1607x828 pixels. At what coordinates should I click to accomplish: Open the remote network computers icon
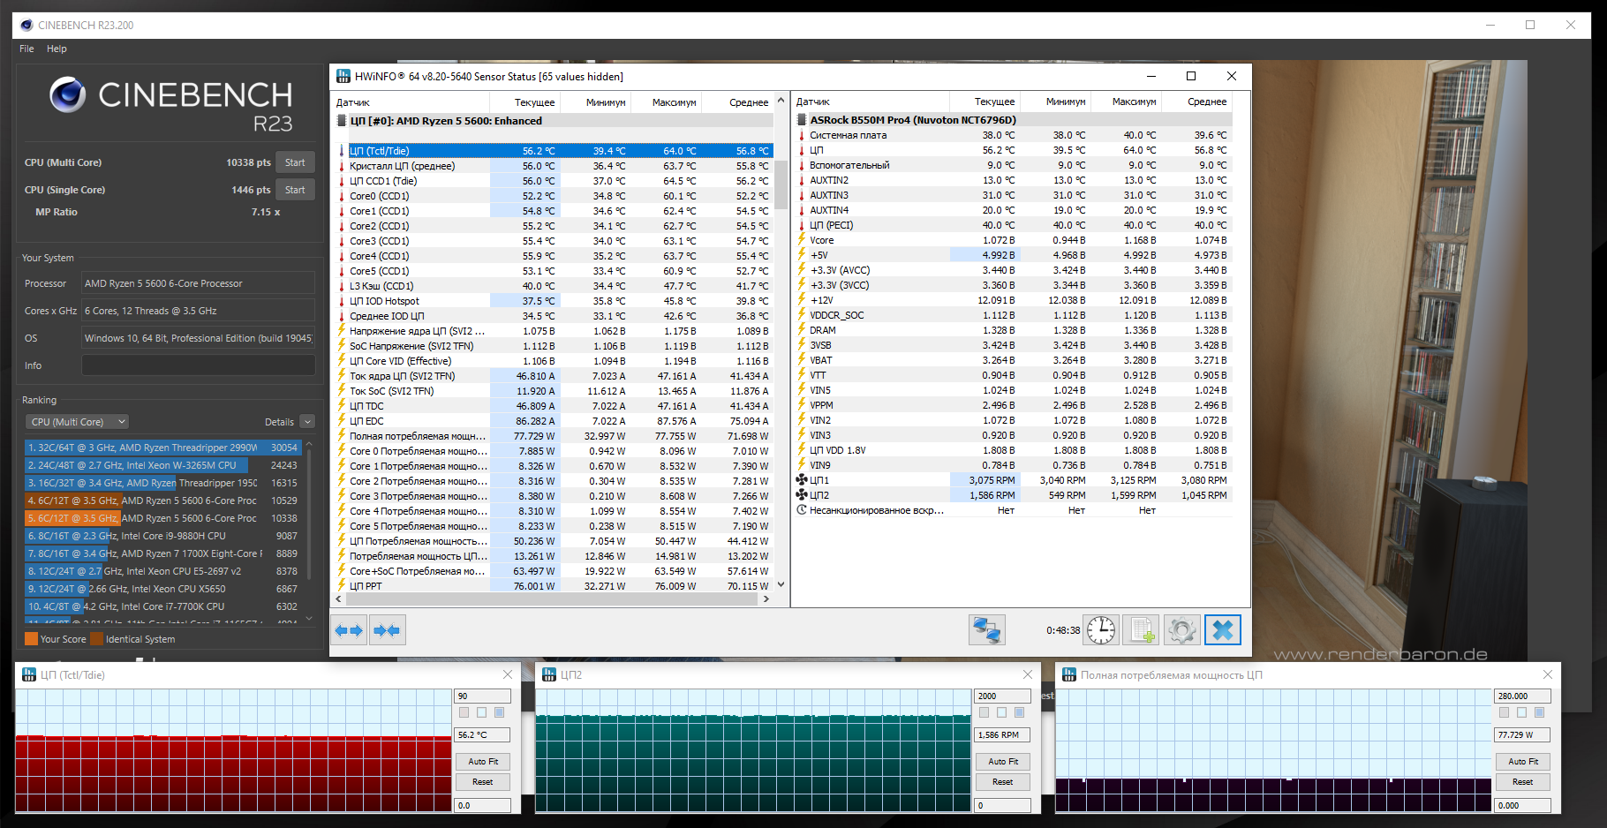[986, 630]
